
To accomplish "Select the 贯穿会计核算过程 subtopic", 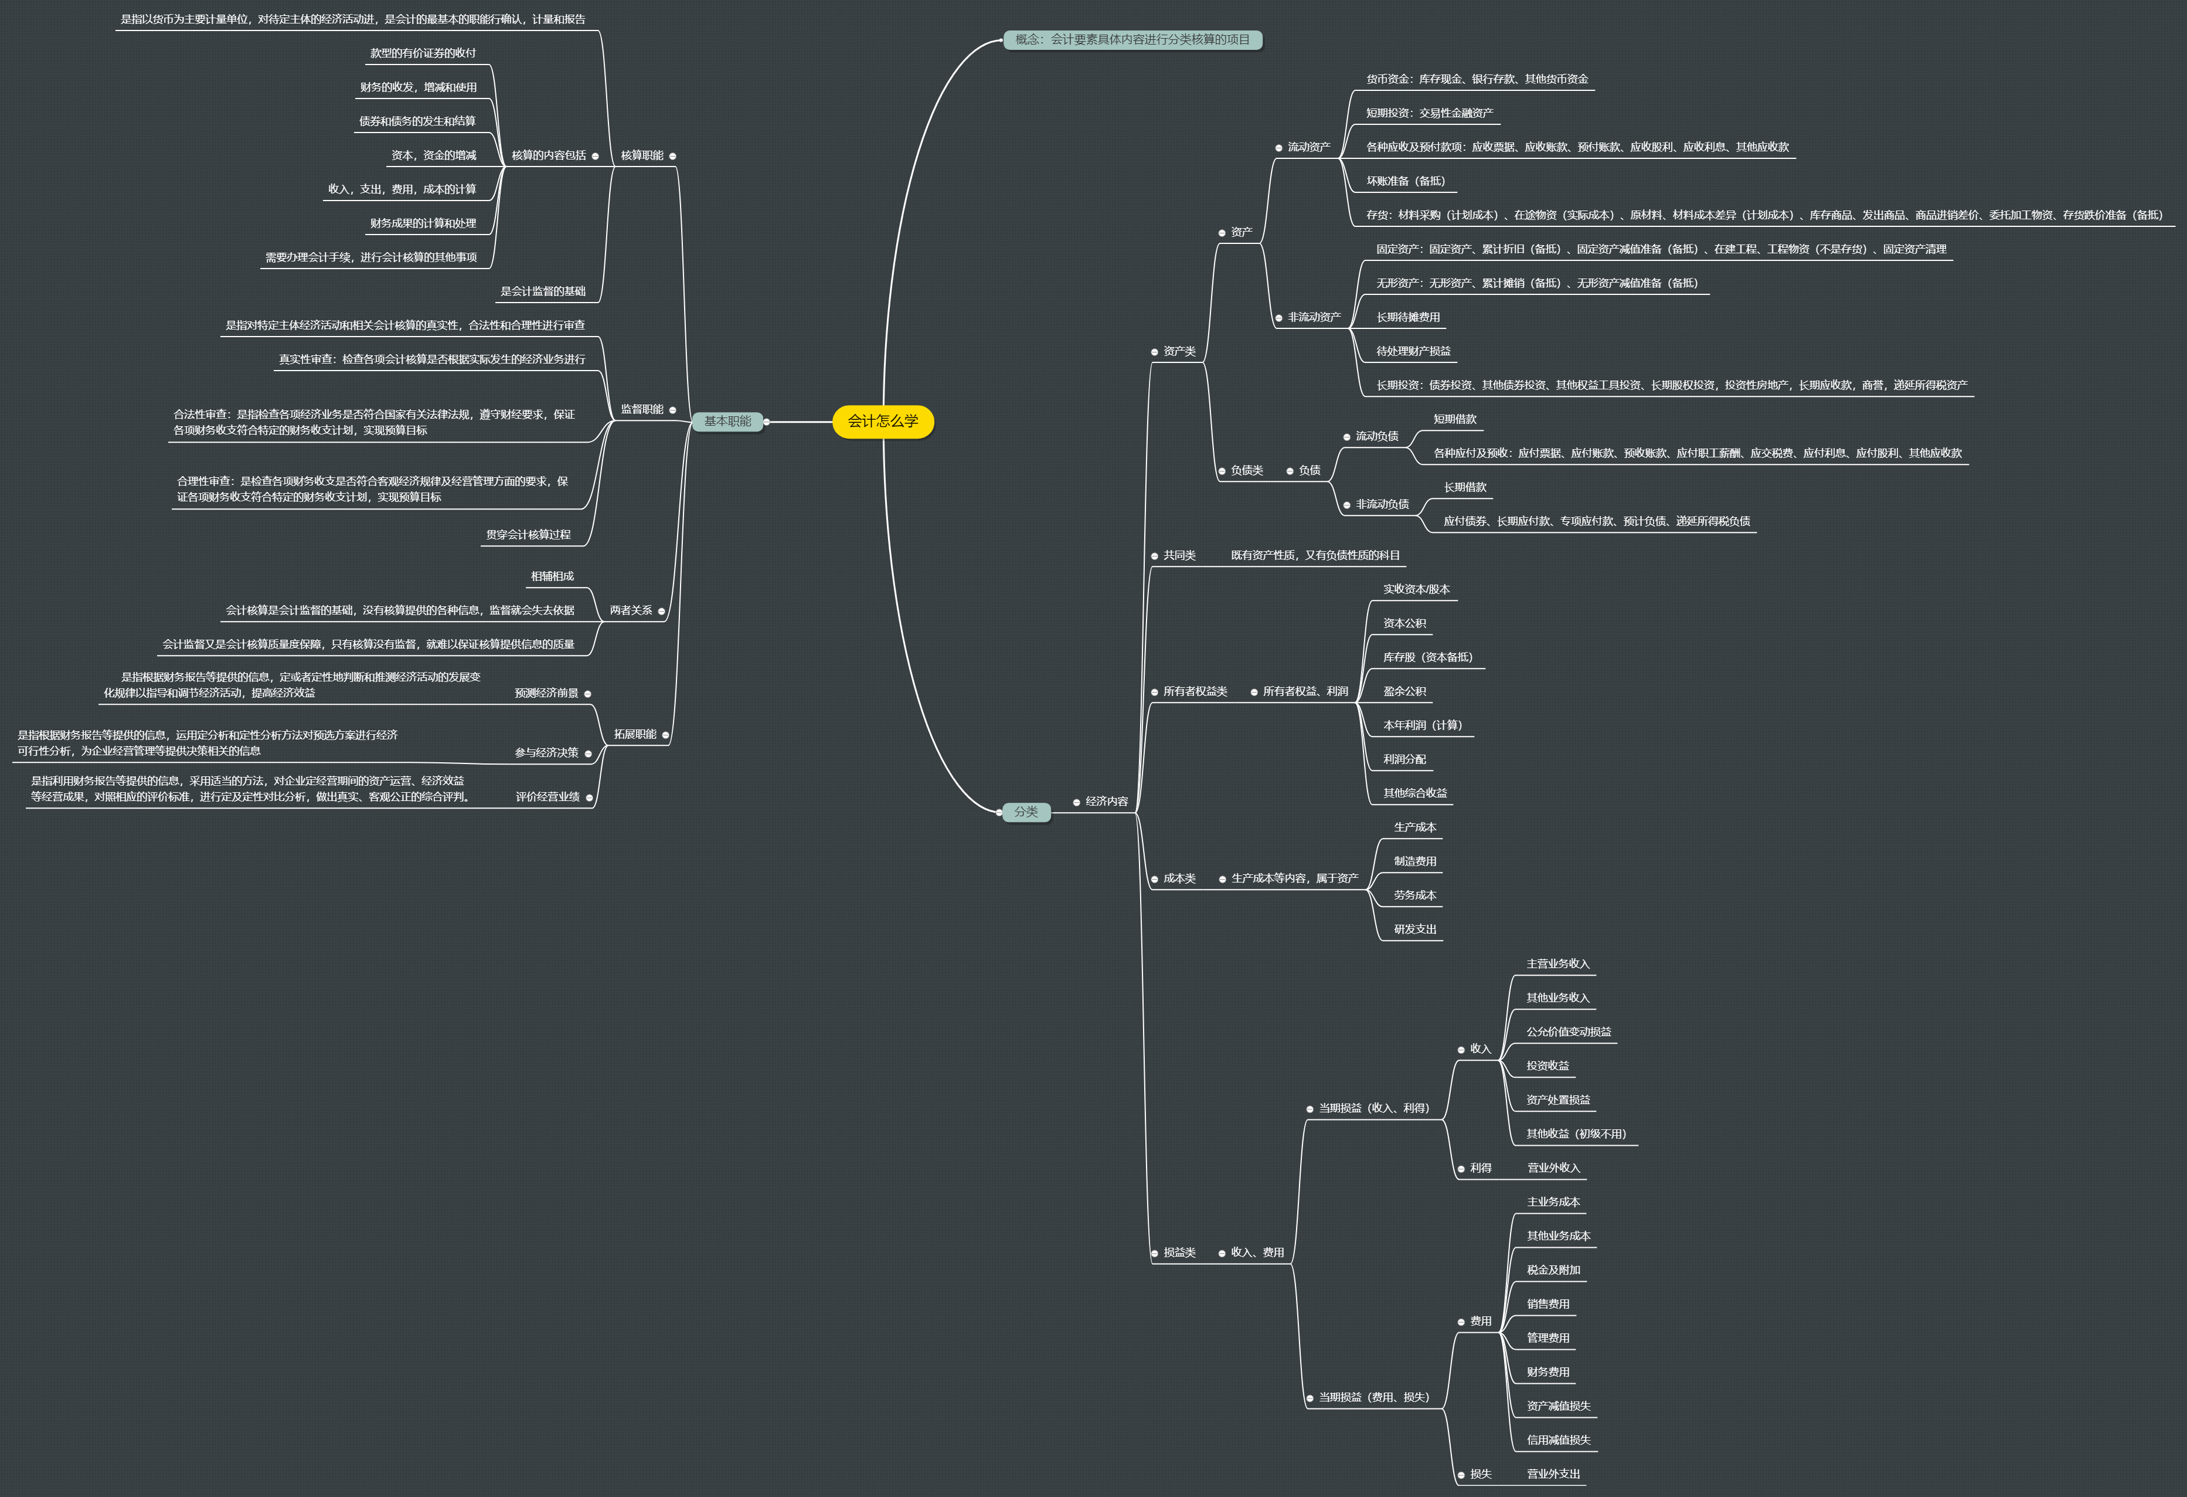I will click(528, 535).
